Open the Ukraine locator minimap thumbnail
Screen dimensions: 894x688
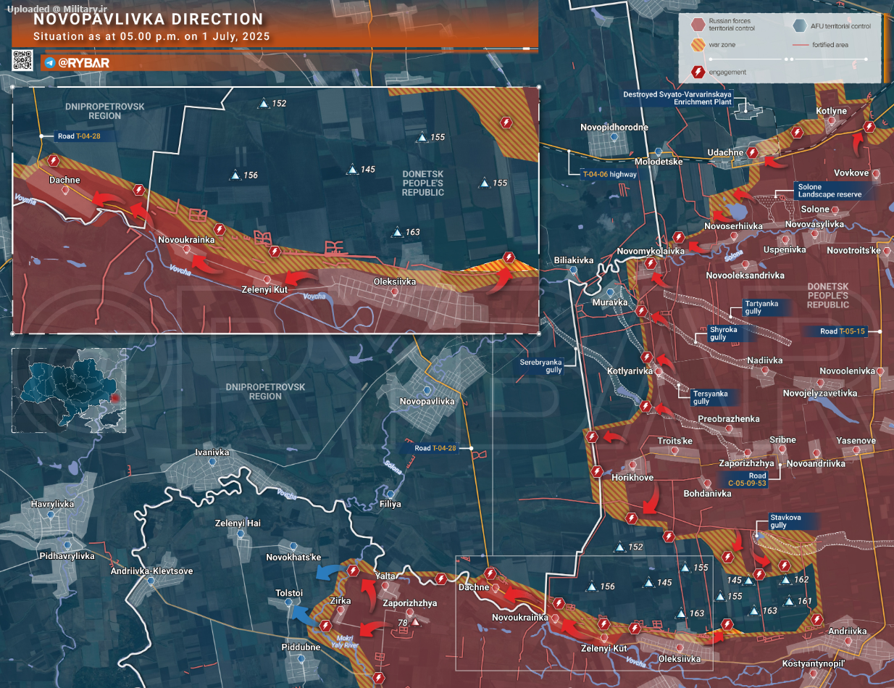pyautogui.click(x=69, y=390)
